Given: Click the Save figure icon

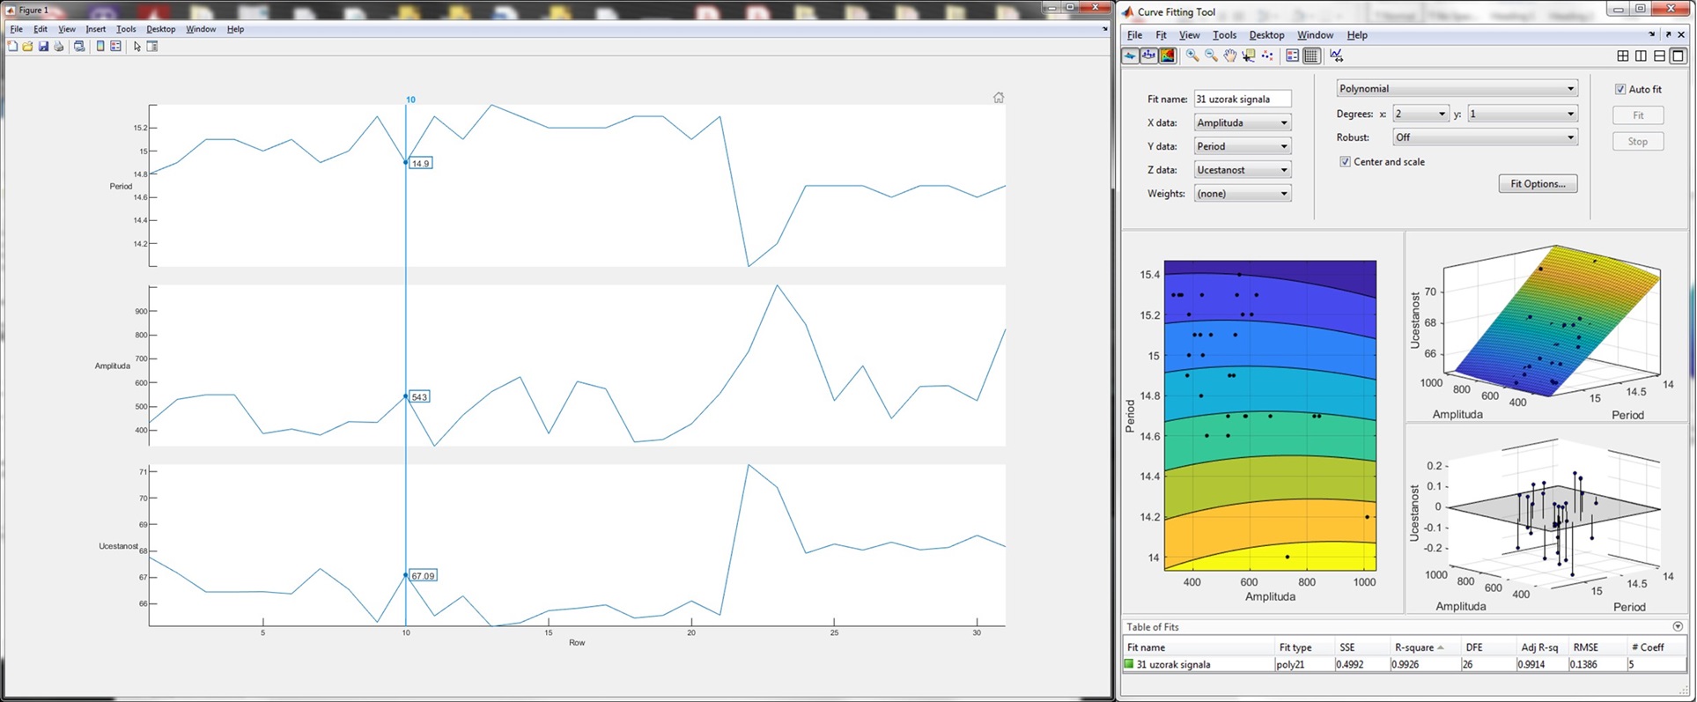Looking at the screenshot, I should click(x=43, y=47).
